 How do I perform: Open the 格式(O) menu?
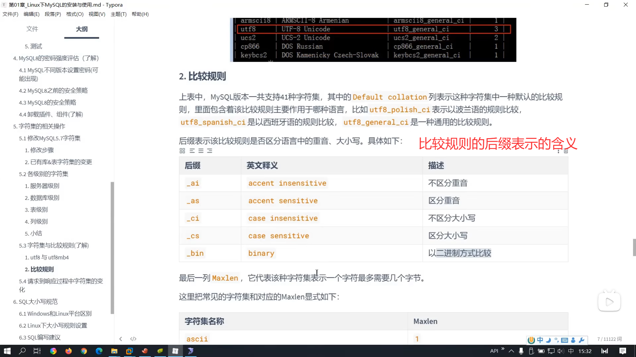(75, 14)
